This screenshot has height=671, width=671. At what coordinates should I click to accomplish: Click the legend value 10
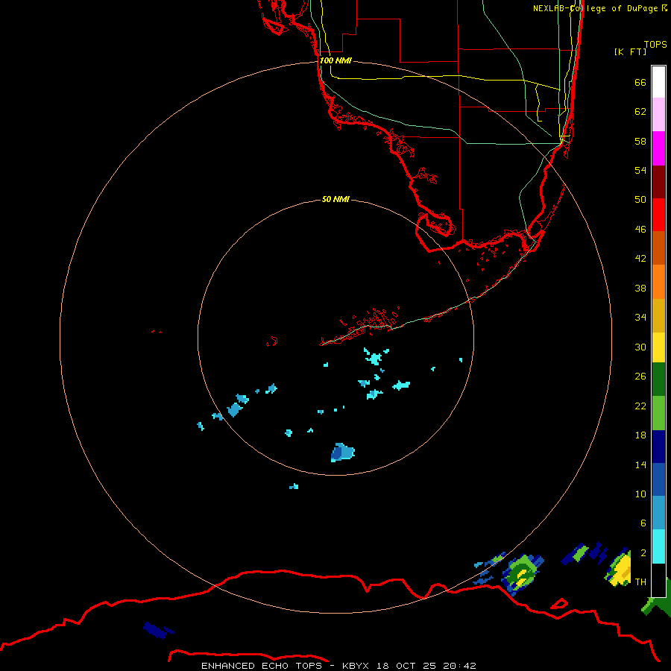tap(640, 494)
